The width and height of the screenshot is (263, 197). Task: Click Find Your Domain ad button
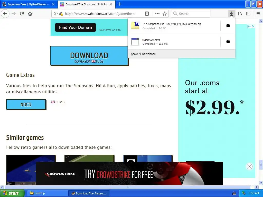point(76,27)
